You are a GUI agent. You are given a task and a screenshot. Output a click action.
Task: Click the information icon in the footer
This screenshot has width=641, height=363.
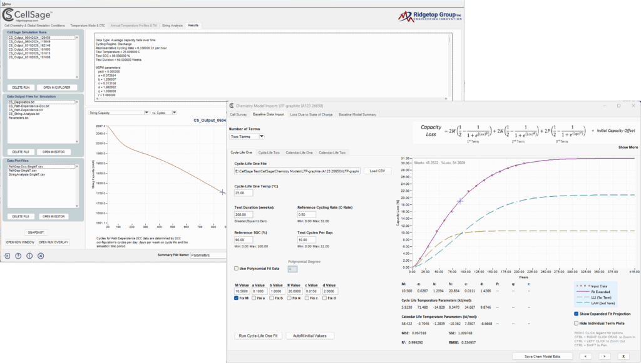[29, 256]
